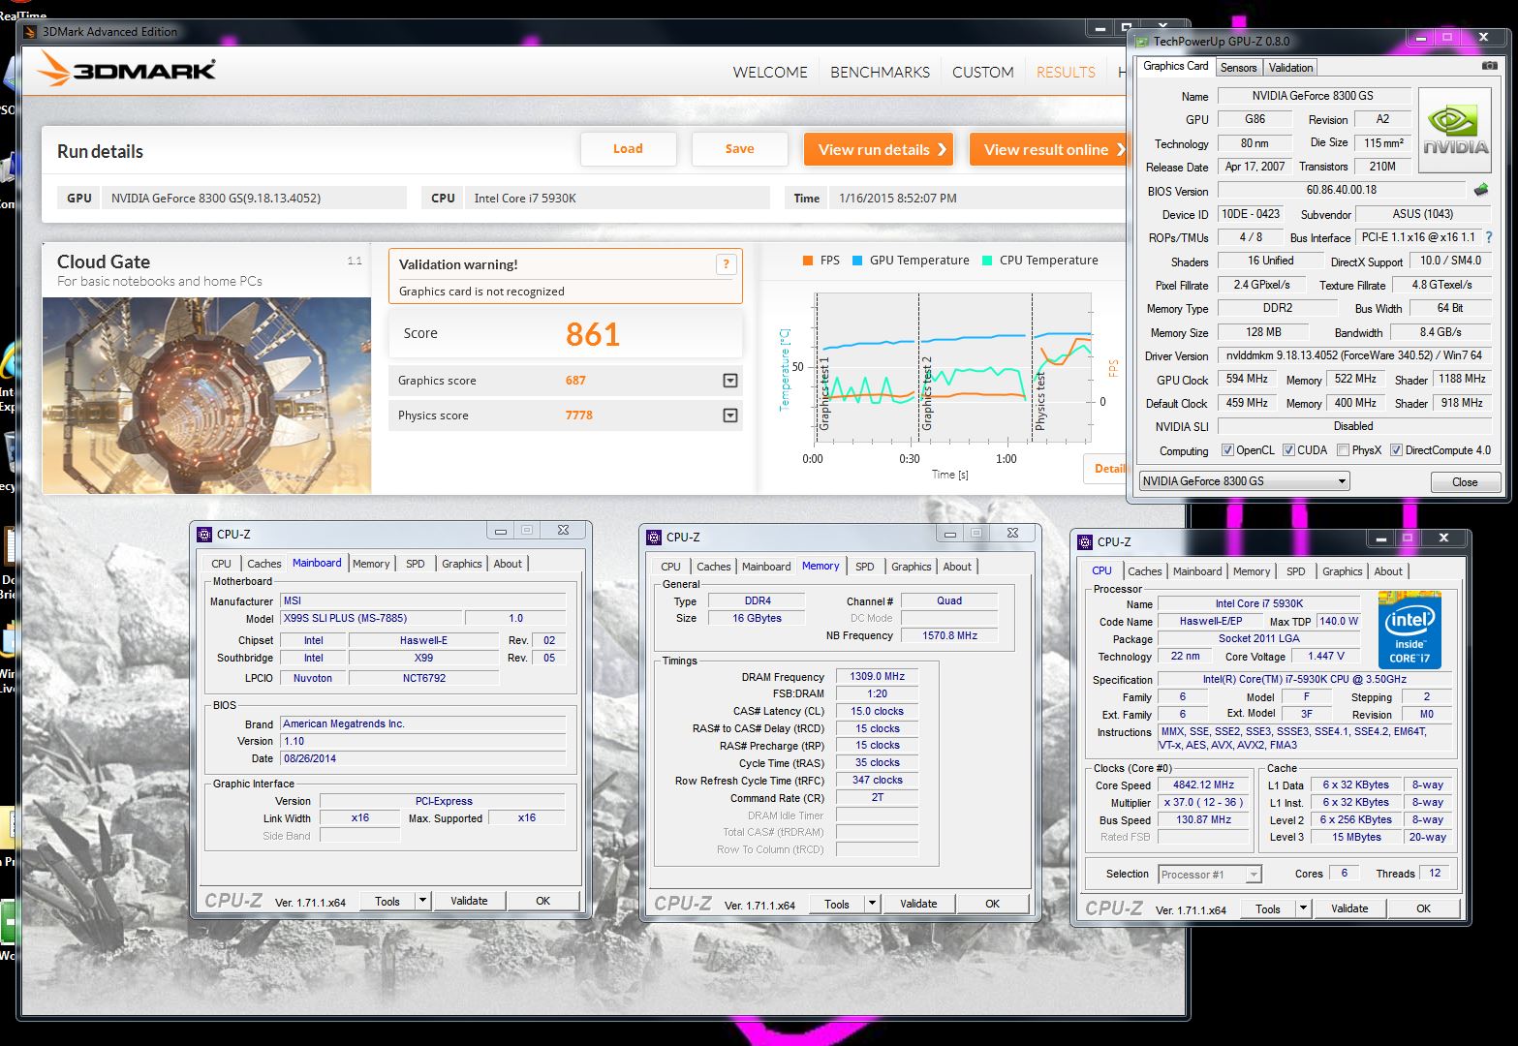Switch to GPU-Z Sensors tab
This screenshot has width=1518, height=1046.
point(1238,68)
